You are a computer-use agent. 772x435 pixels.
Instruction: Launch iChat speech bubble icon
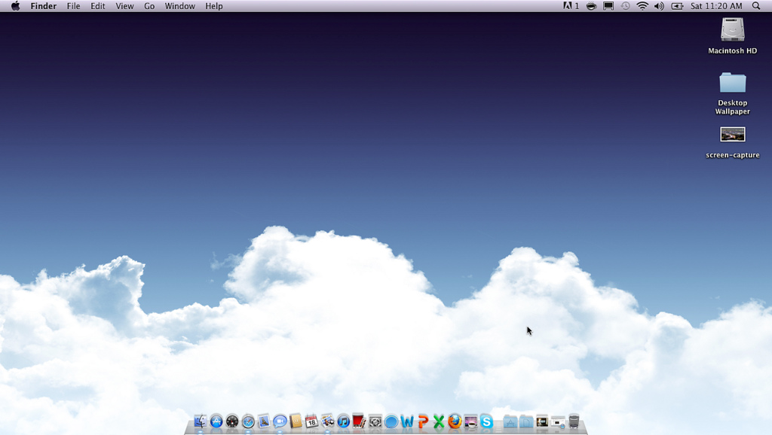click(x=280, y=421)
